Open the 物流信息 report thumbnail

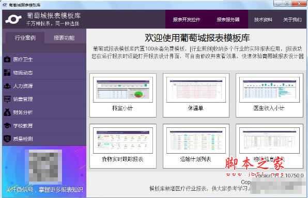[269, 140]
